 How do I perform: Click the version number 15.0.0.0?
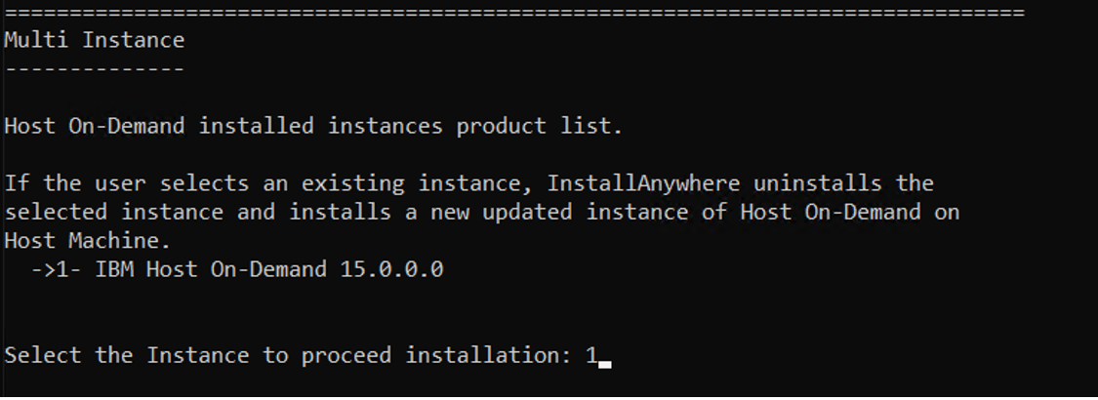(391, 269)
